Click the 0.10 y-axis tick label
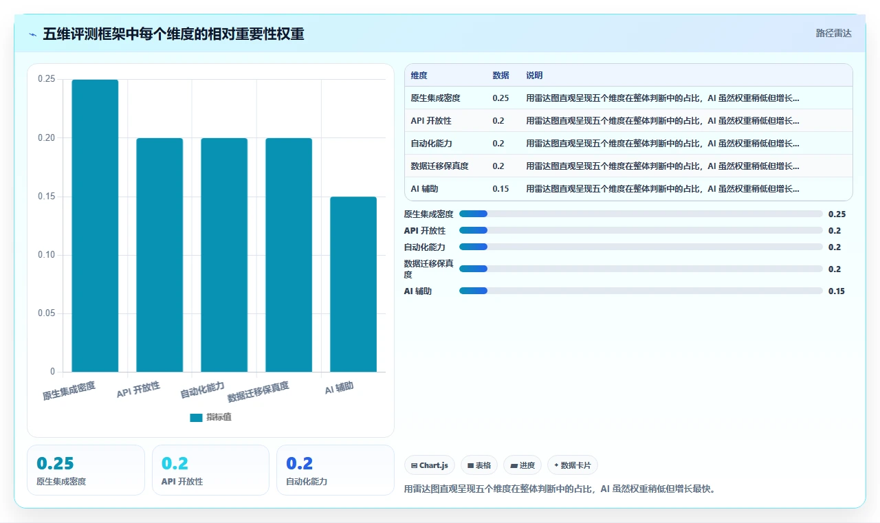The width and height of the screenshot is (880, 523). pyautogui.click(x=46, y=255)
